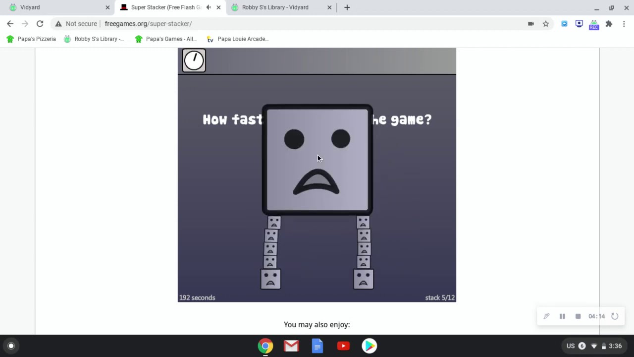The image size is (634, 357).
Task: Reload the Super Stacker page
Action: point(40,24)
